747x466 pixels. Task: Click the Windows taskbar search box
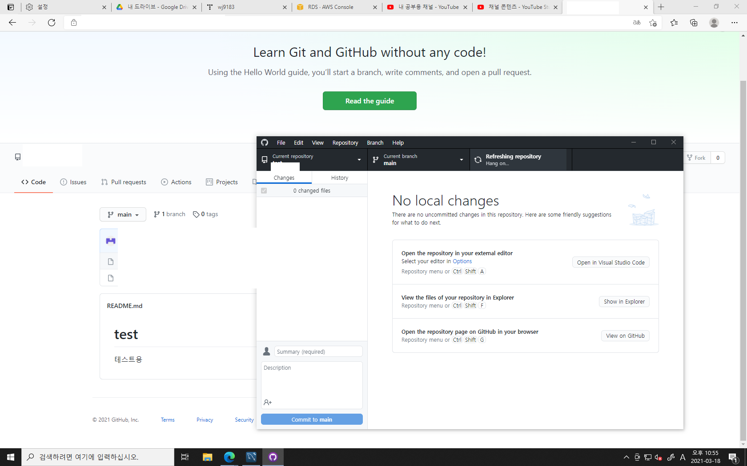[98, 457]
